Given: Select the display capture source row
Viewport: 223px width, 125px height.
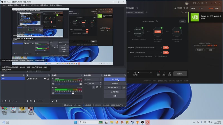Looking at the screenshot, I should [38, 79].
